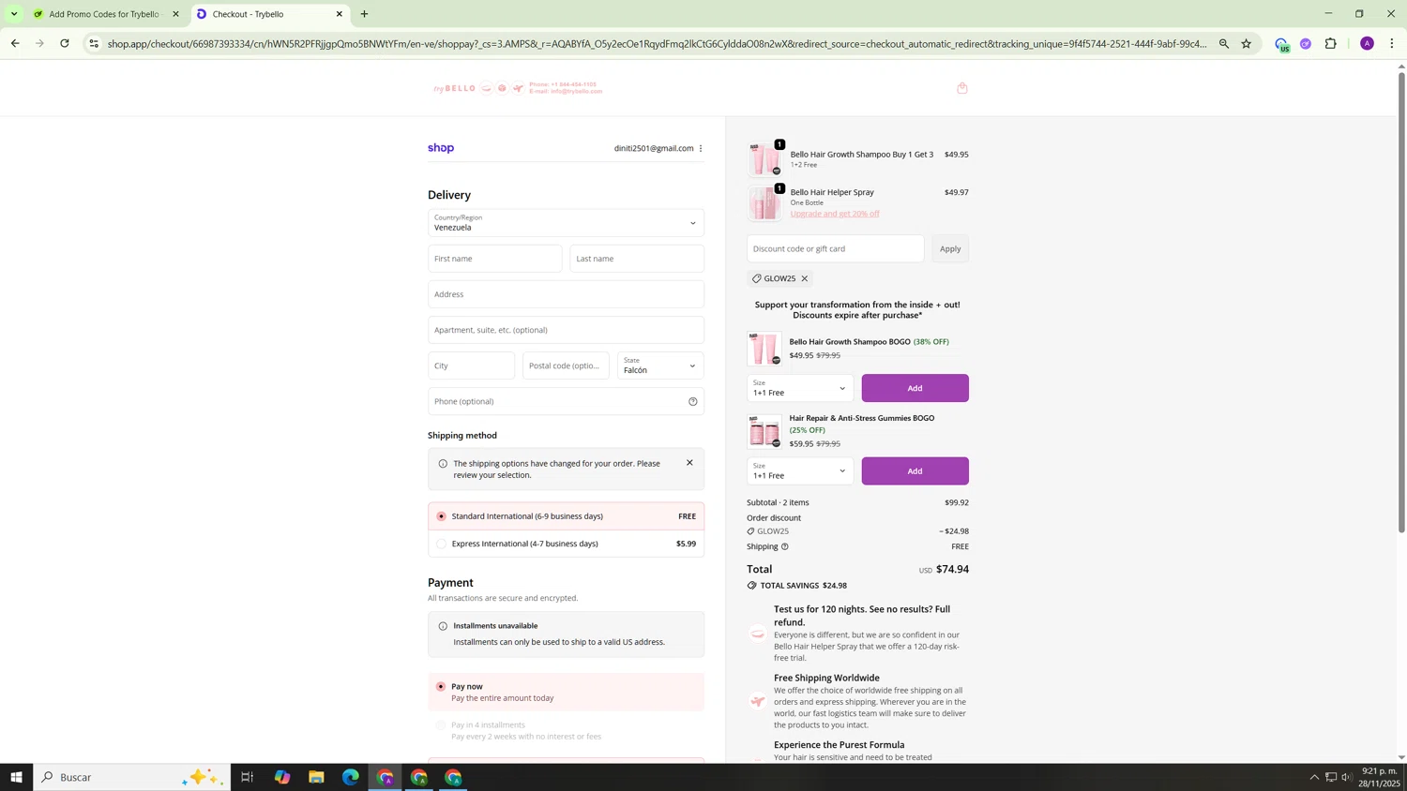Viewport: 1407px width, 791px height.
Task: Switch to Checkout - Trybello tab
Action: [270, 14]
